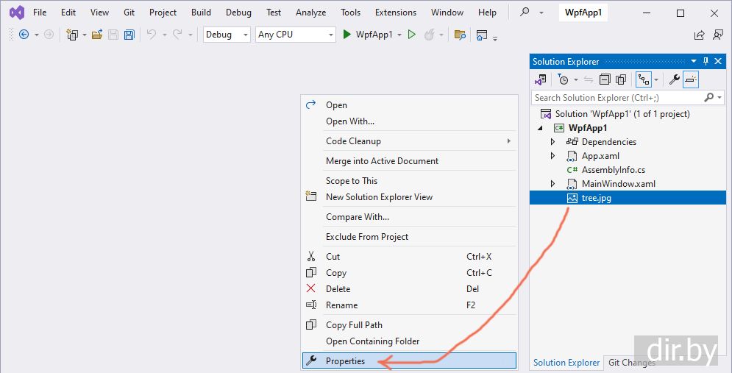The image size is (732, 373).
Task: Click the Navigate Backward arrow icon
Action: pyautogui.click(x=24, y=35)
